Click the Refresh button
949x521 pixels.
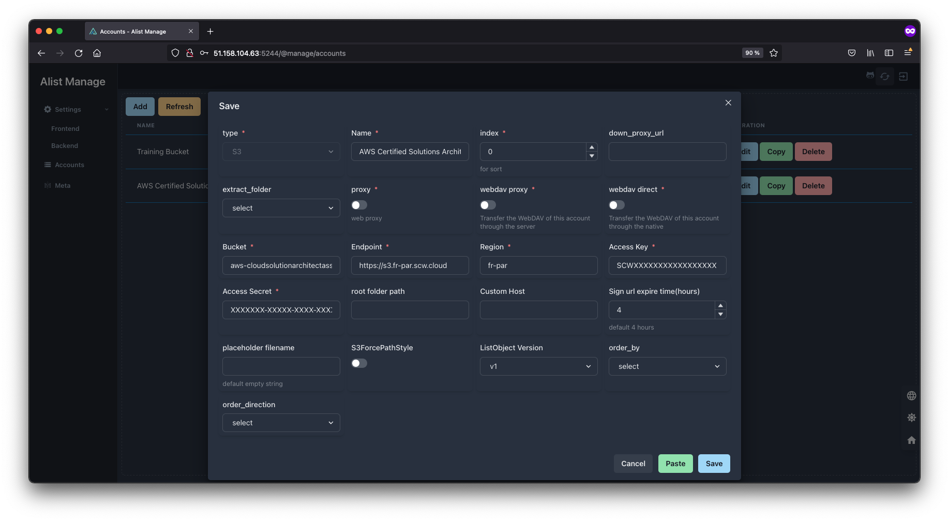pos(179,107)
